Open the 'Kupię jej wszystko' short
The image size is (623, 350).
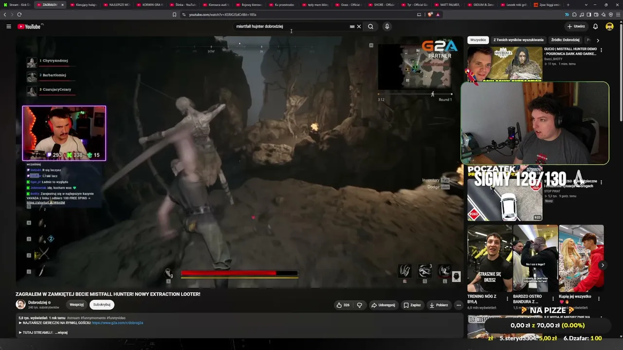coord(581,258)
